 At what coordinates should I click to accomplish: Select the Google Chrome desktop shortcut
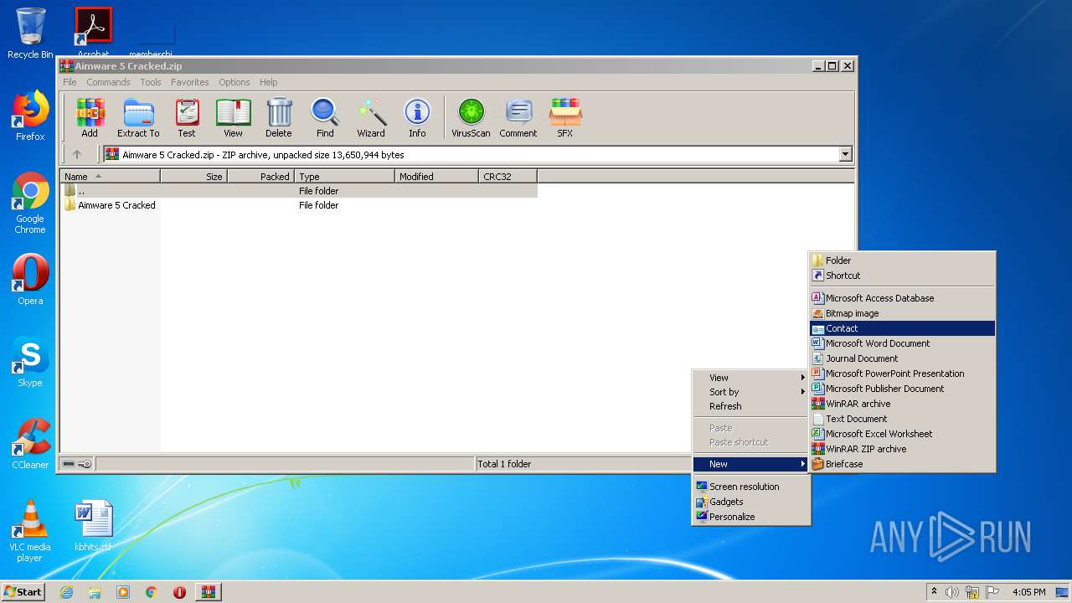30,203
